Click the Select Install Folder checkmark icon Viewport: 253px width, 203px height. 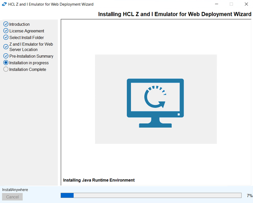tap(6, 37)
